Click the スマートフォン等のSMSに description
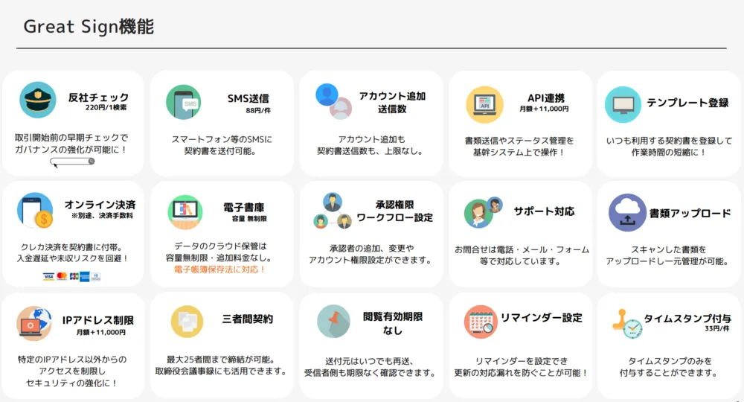 point(222,139)
